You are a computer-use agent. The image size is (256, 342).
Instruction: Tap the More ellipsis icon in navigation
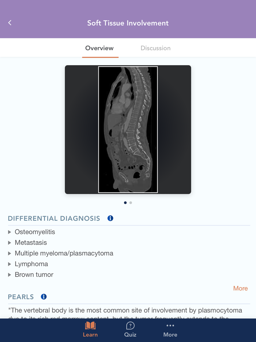[170, 325]
